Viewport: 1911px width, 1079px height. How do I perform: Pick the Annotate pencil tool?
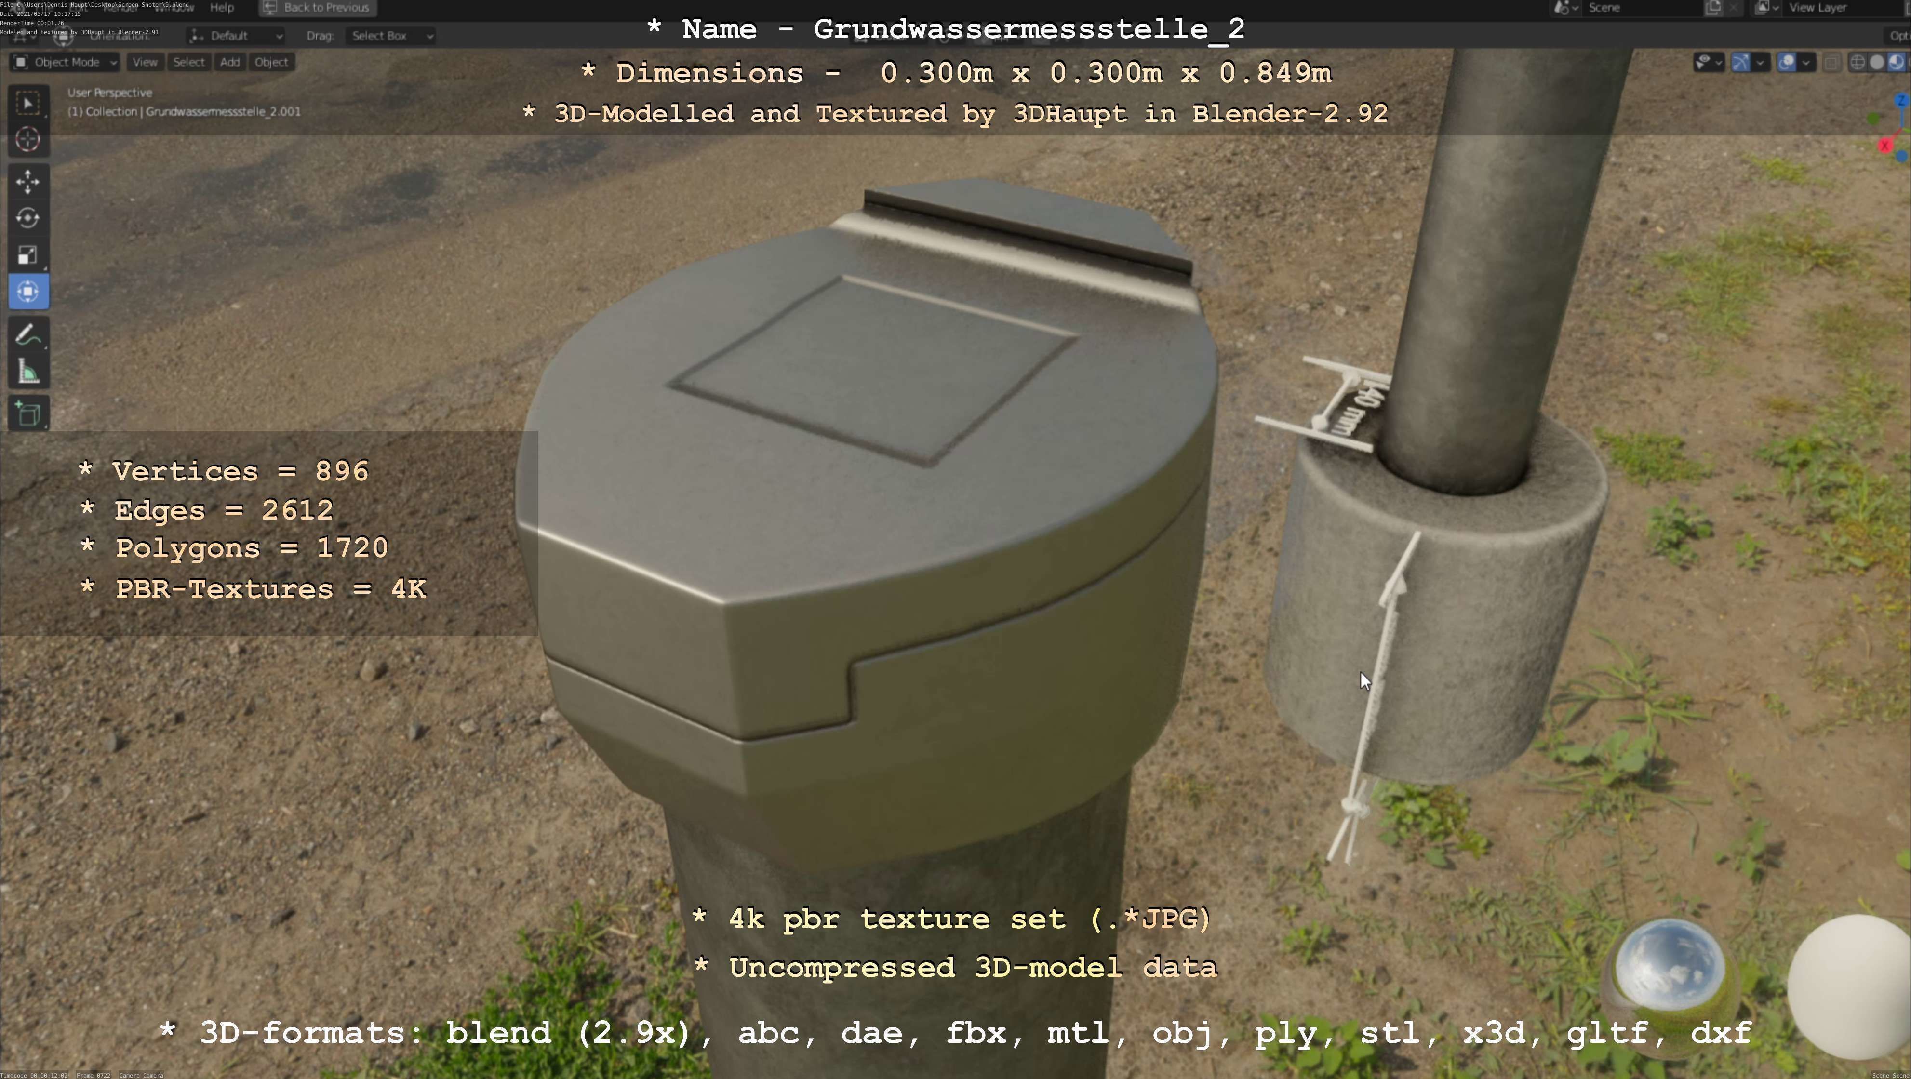click(28, 335)
